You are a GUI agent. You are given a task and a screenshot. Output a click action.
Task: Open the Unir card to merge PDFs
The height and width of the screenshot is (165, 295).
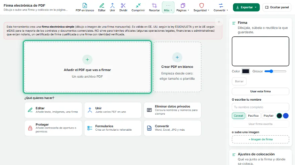113,110
